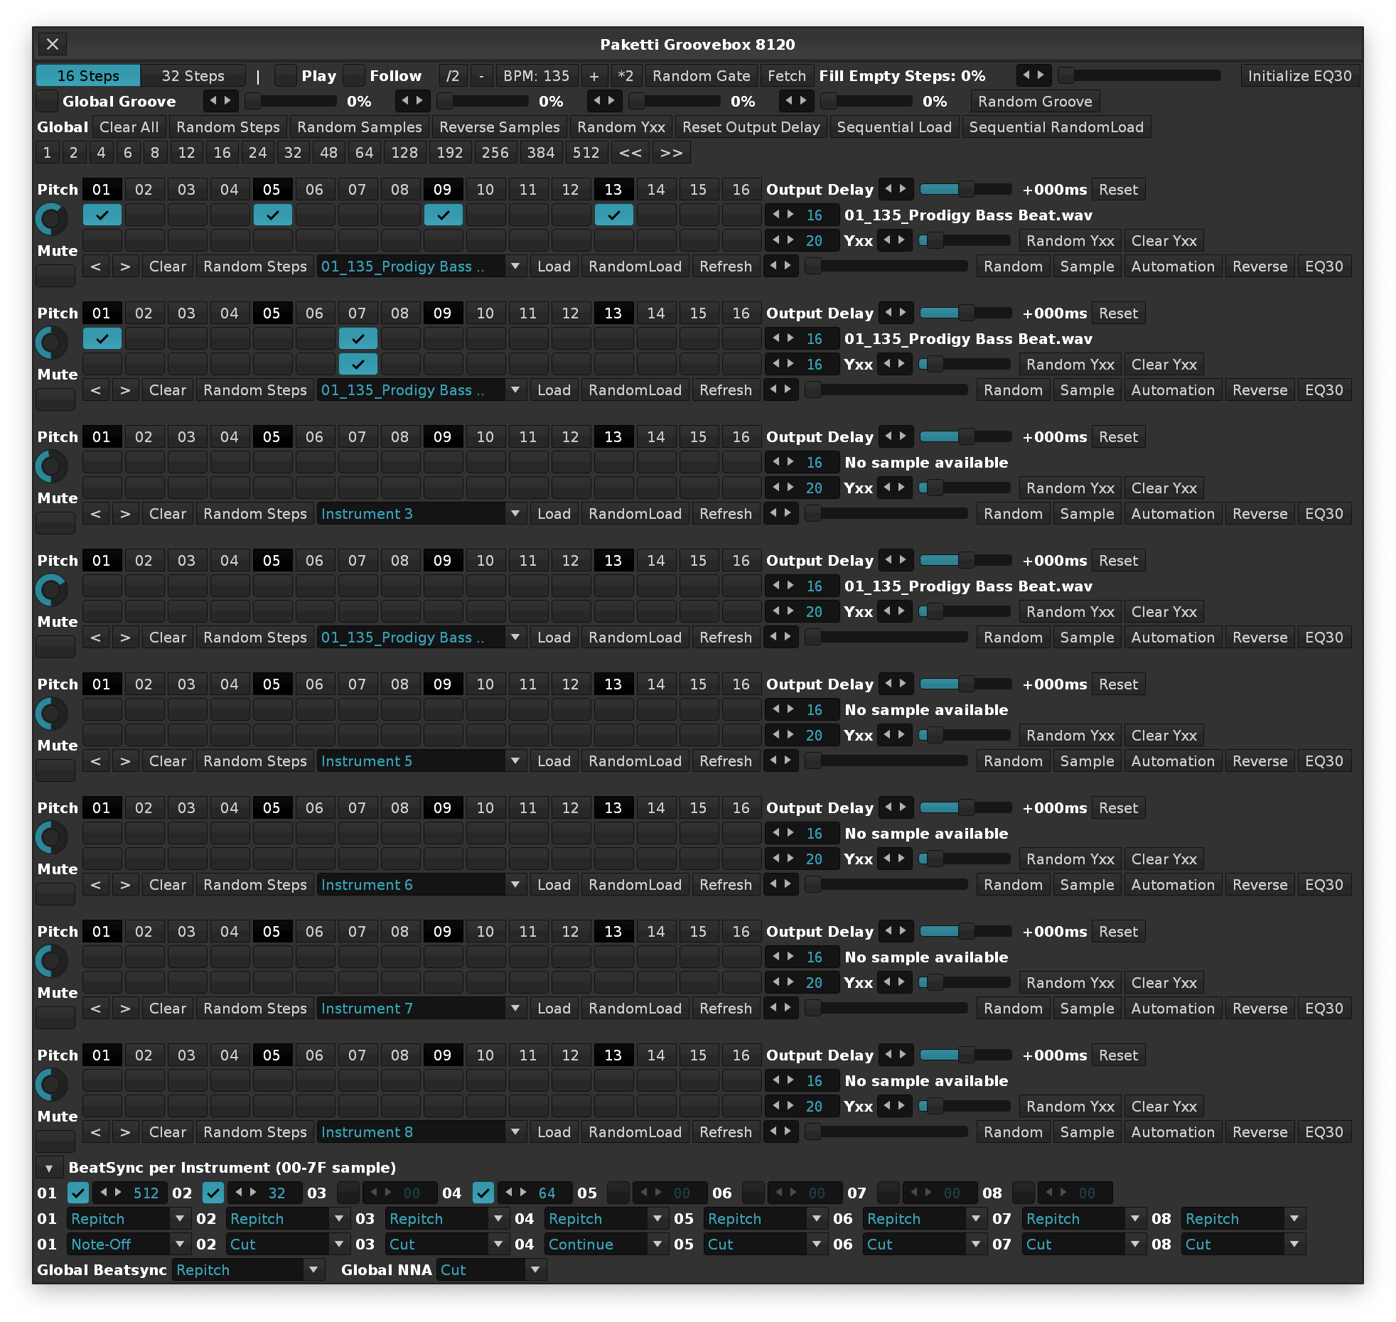Toggle the Follow checkbox

point(354,75)
